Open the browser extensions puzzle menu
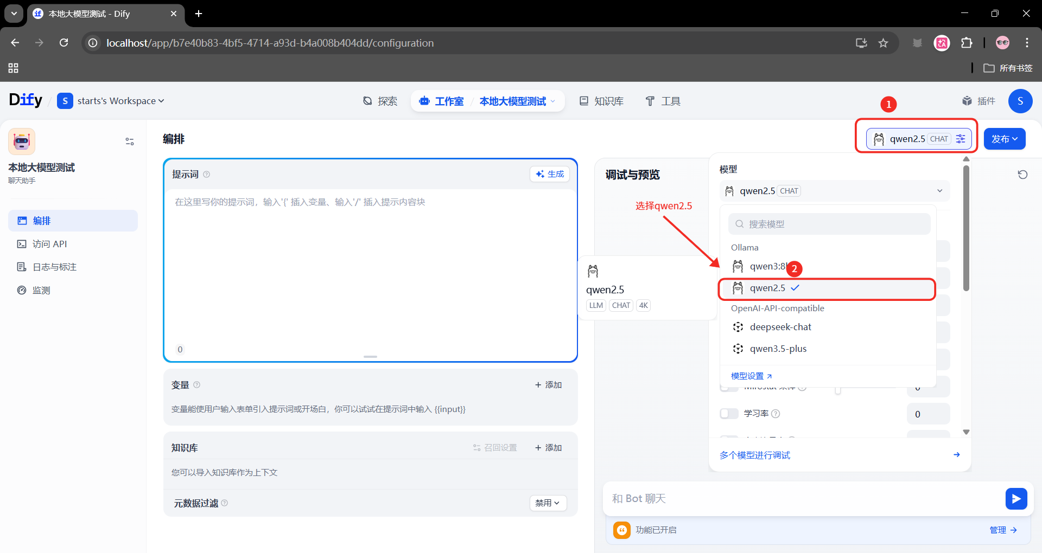This screenshot has width=1042, height=553. coord(967,43)
